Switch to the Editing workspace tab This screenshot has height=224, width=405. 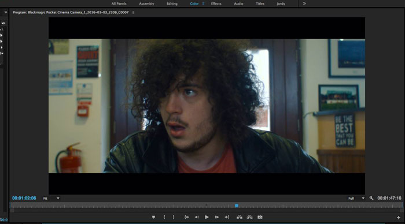click(x=172, y=3)
